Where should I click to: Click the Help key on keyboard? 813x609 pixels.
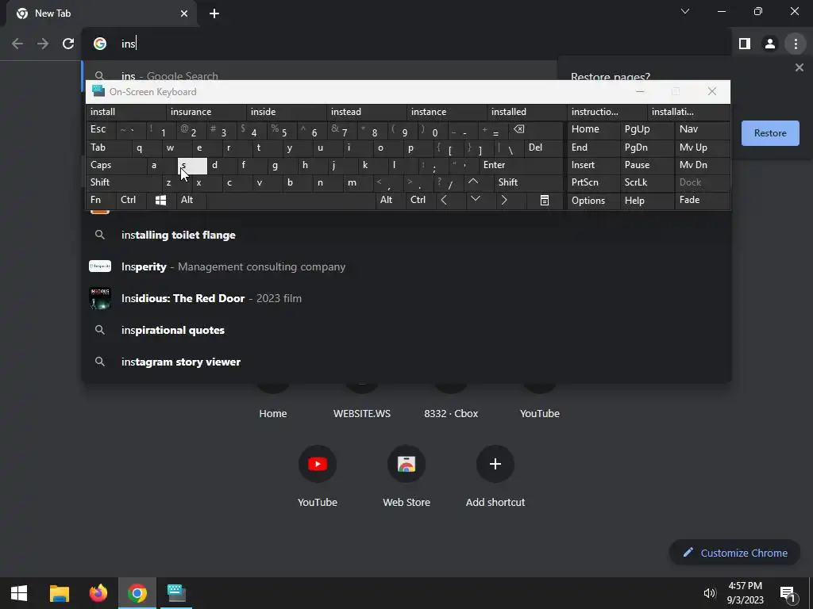(648, 201)
